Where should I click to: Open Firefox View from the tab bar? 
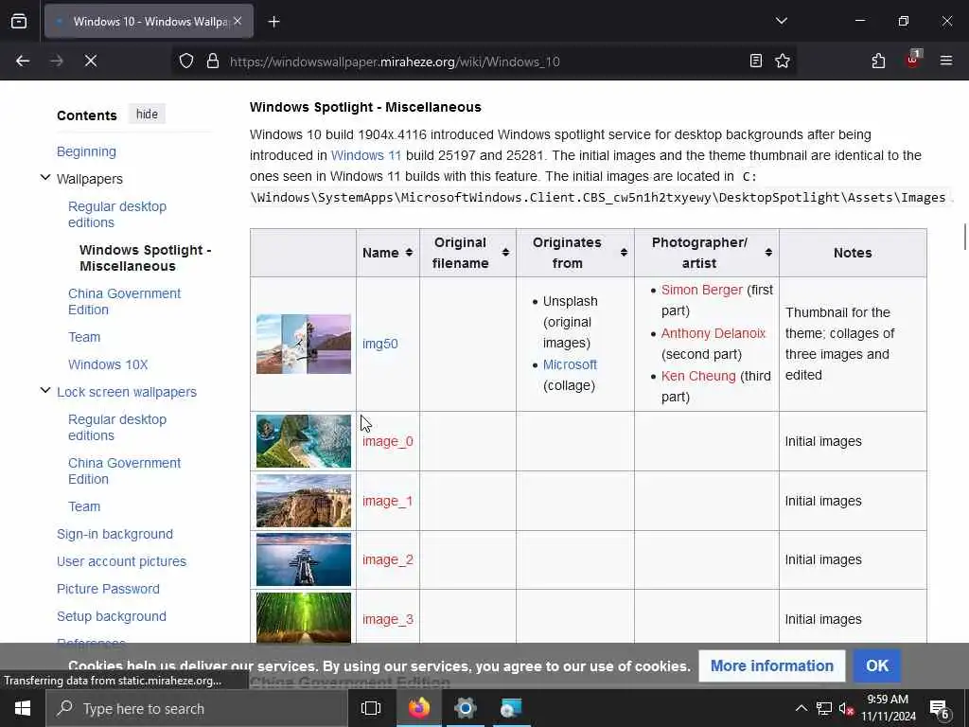click(19, 21)
